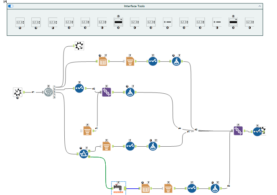Select the Table tool in the top branch
277x195 pixels.
point(103,61)
